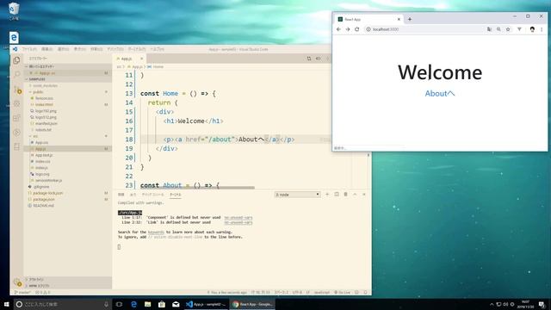Reload the localhost page in Chrome
This screenshot has width=551, height=310.
[x=357, y=29]
